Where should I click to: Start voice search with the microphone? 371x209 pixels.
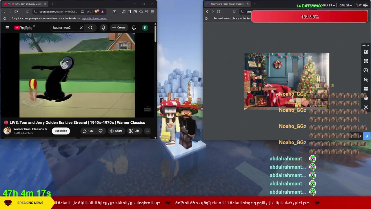[103, 28]
